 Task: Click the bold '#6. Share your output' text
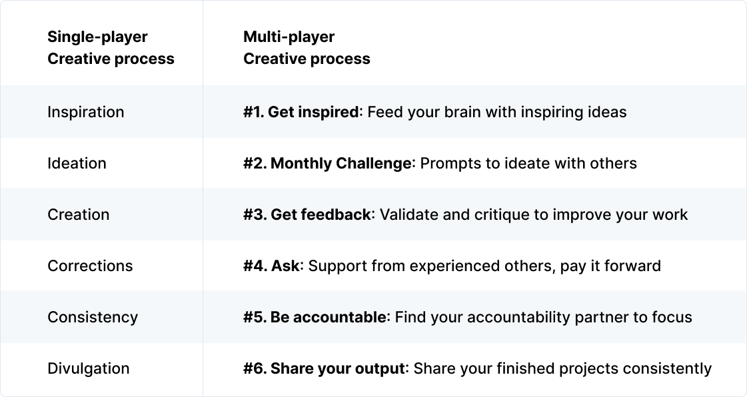(x=324, y=368)
